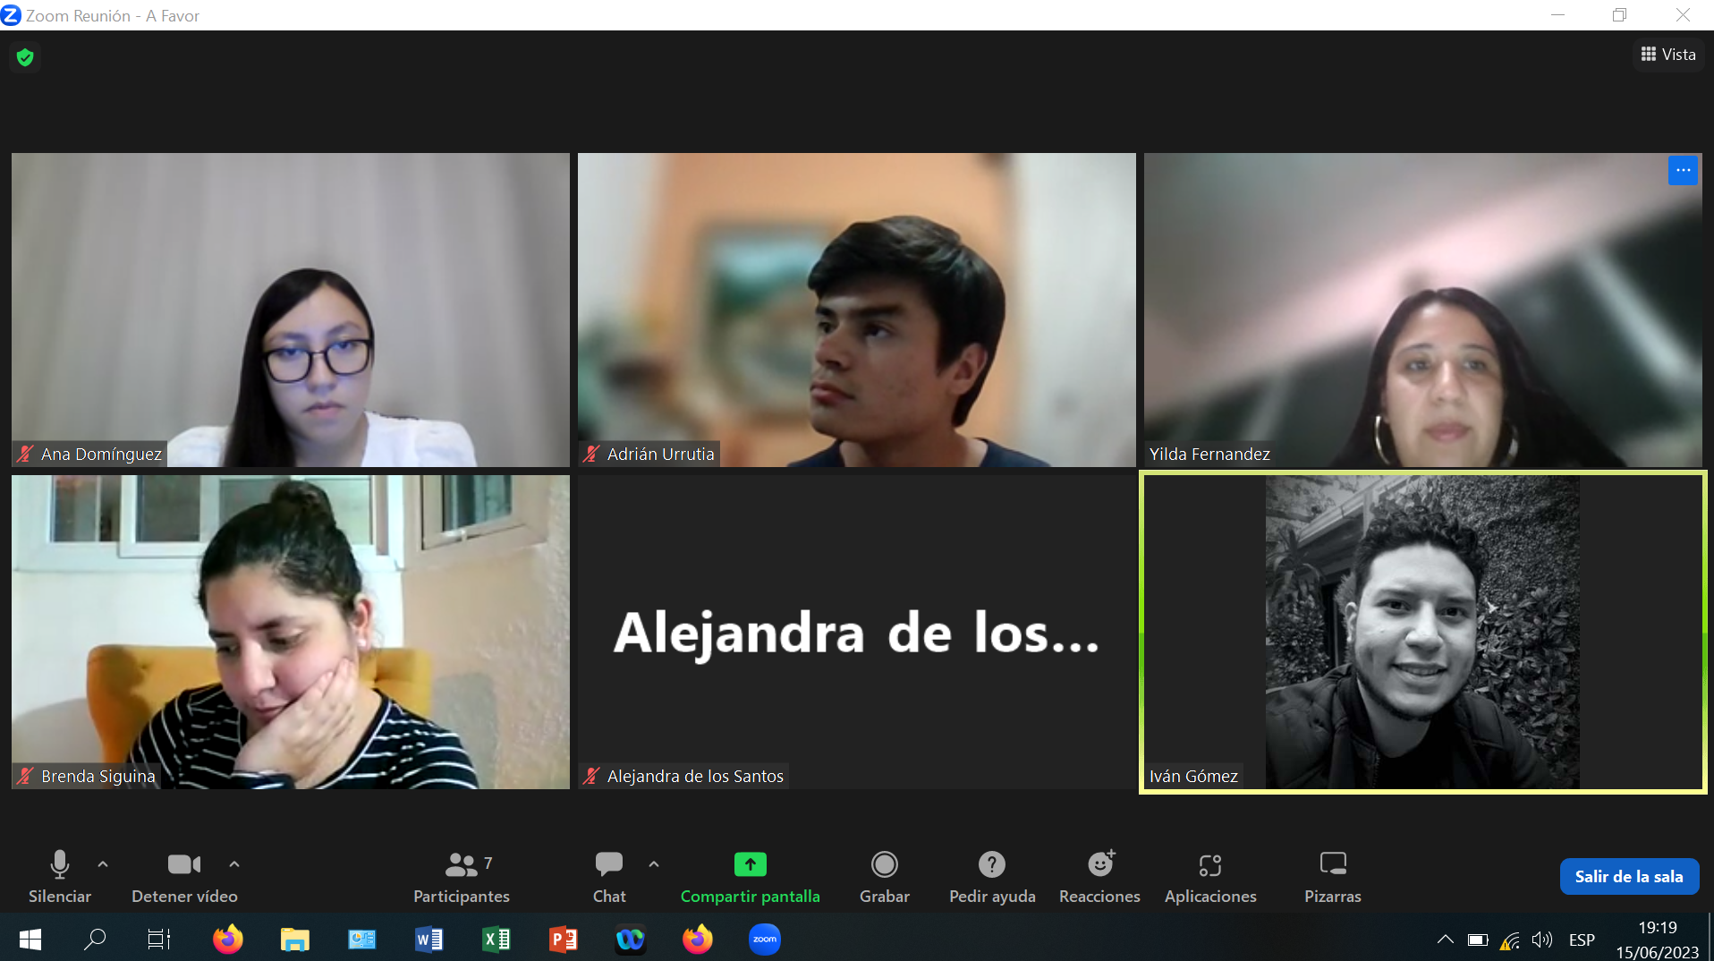Expand audio options arrow beside Silenciar

pyautogui.click(x=103, y=864)
